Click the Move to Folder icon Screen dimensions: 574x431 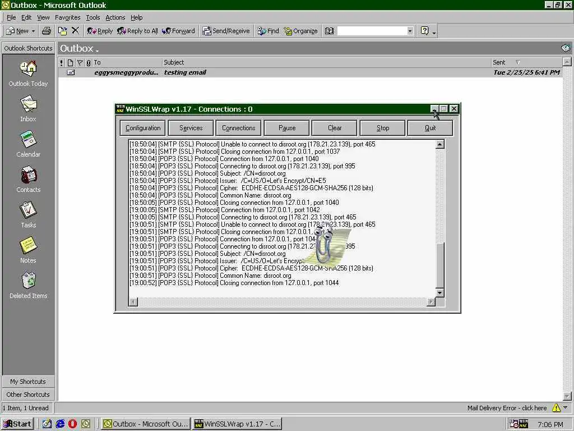pos(63,31)
